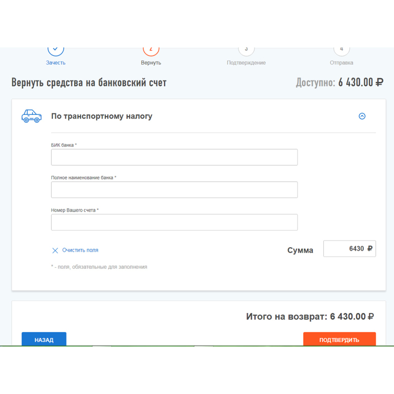The image size is (394, 394).
Task: Focus the БИК банка input field
Action: point(174,157)
